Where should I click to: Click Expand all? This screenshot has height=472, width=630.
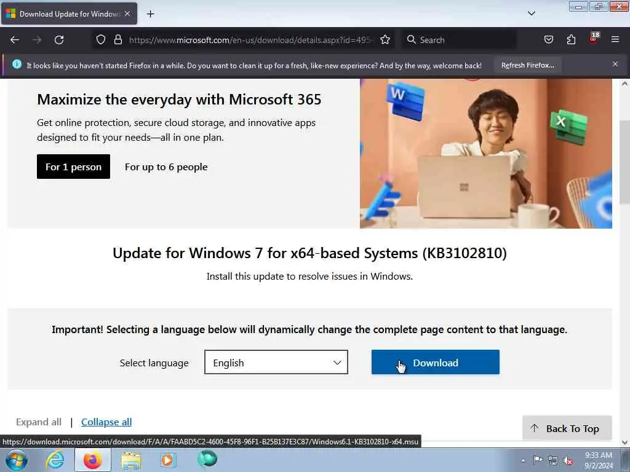tap(39, 422)
